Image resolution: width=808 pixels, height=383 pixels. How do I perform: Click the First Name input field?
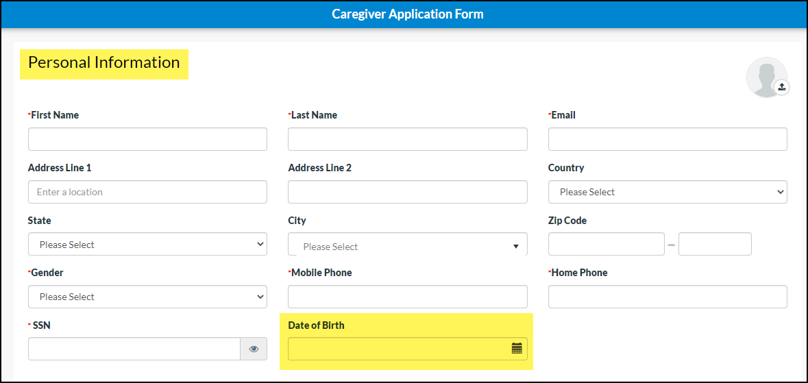tap(147, 139)
